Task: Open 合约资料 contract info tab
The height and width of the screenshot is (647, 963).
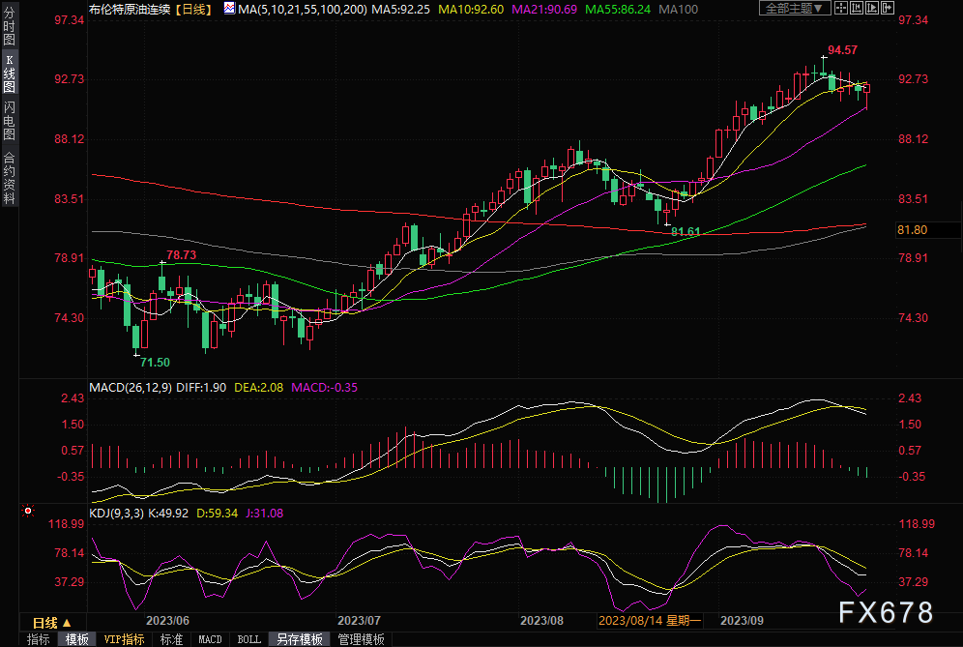Action: 9,177
